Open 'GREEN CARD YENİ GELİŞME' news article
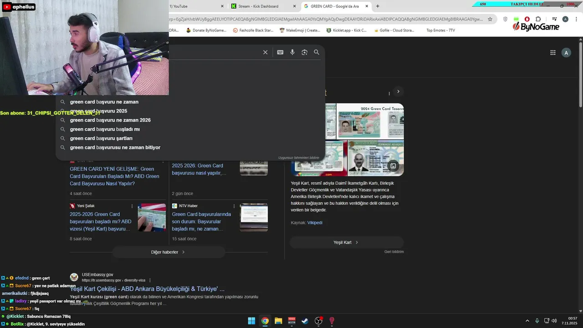 pyautogui.click(x=114, y=176)
